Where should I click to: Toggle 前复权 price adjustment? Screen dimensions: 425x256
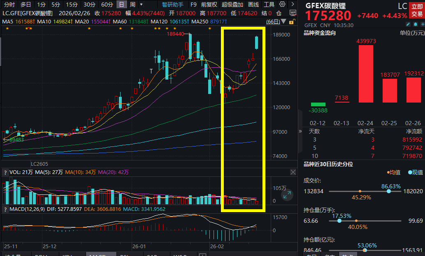(x=209, y=5)
